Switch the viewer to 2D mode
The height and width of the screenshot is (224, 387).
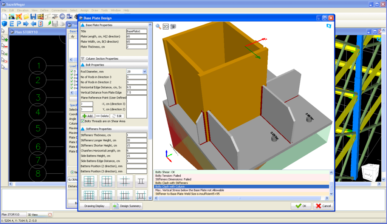coord(166,26)
